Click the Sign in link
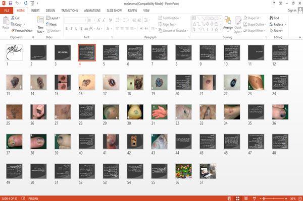 pyautogui.click(x=292, y=11)
